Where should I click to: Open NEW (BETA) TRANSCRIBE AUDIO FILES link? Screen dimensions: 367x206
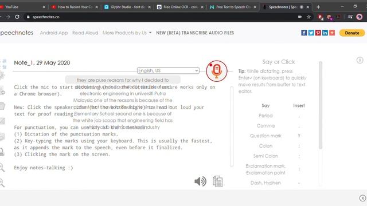(x=195, y=33)
